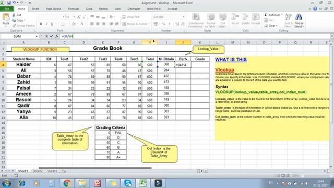
Task: Open the File tab
Action: pyautogui.click(x=7, y=9)
